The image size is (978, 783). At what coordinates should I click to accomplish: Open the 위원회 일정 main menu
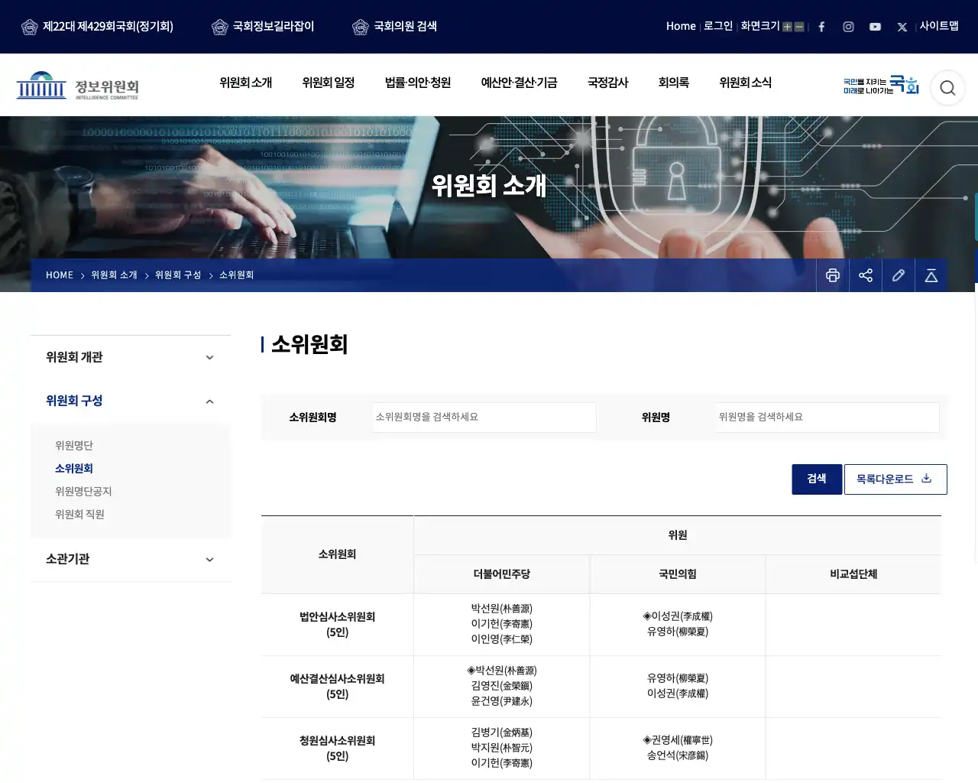[329, 83]
